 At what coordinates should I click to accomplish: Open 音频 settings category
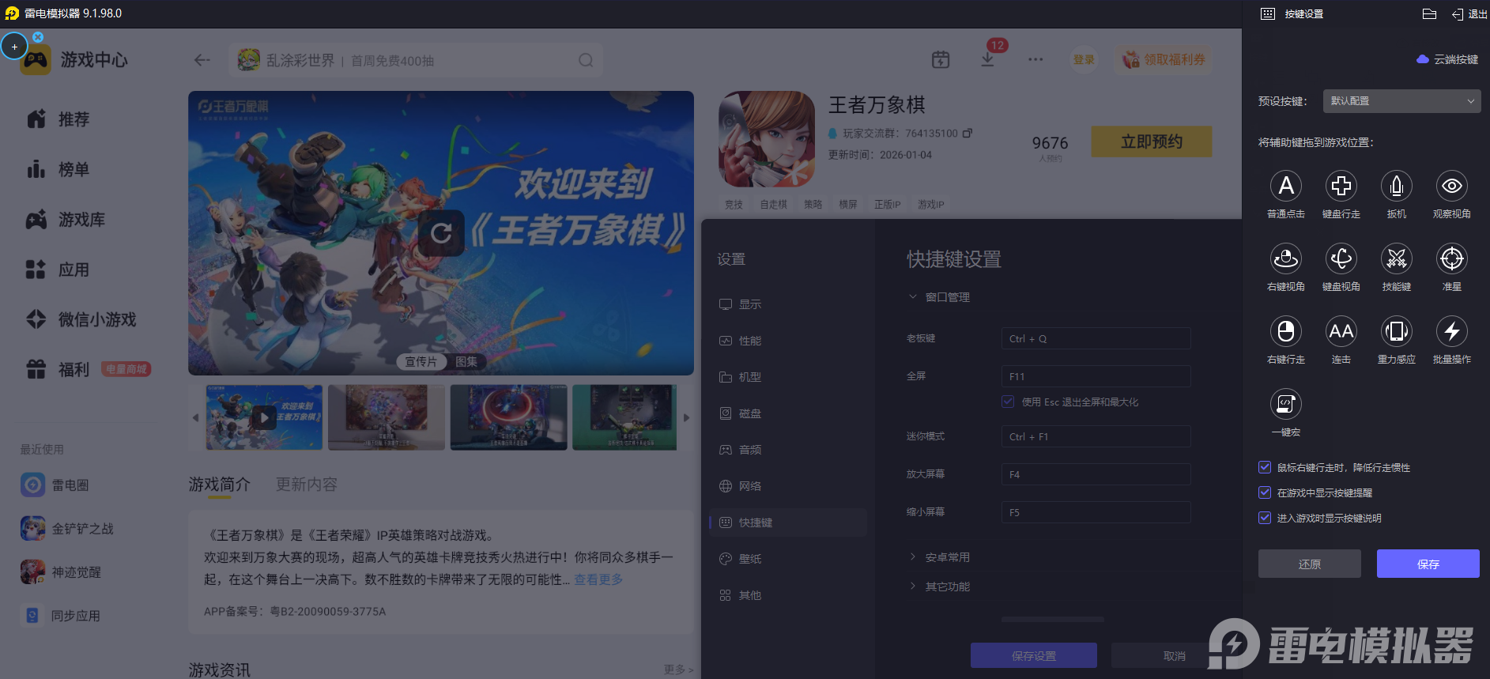coord(788,450)
